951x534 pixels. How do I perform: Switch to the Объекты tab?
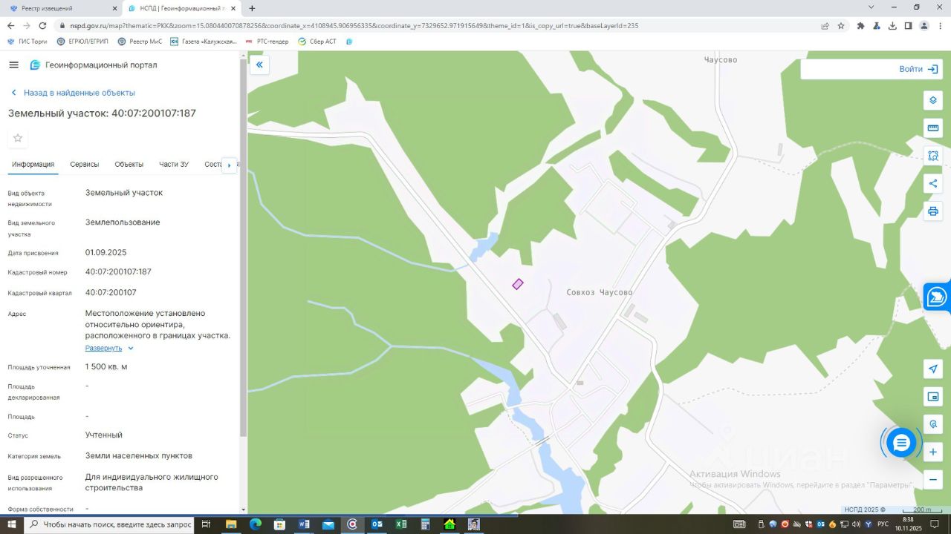(x=129, y=164)
